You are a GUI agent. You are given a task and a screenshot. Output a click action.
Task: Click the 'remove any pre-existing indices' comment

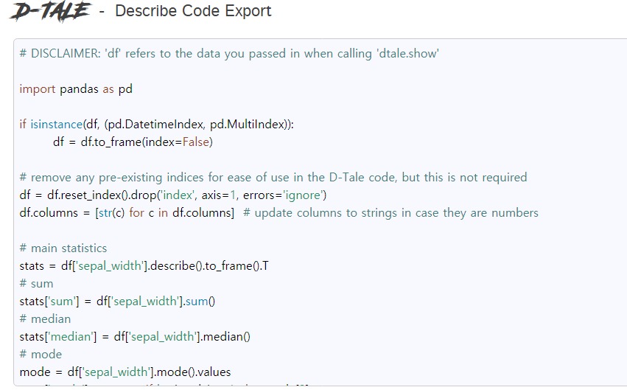[x=273, y=177]
